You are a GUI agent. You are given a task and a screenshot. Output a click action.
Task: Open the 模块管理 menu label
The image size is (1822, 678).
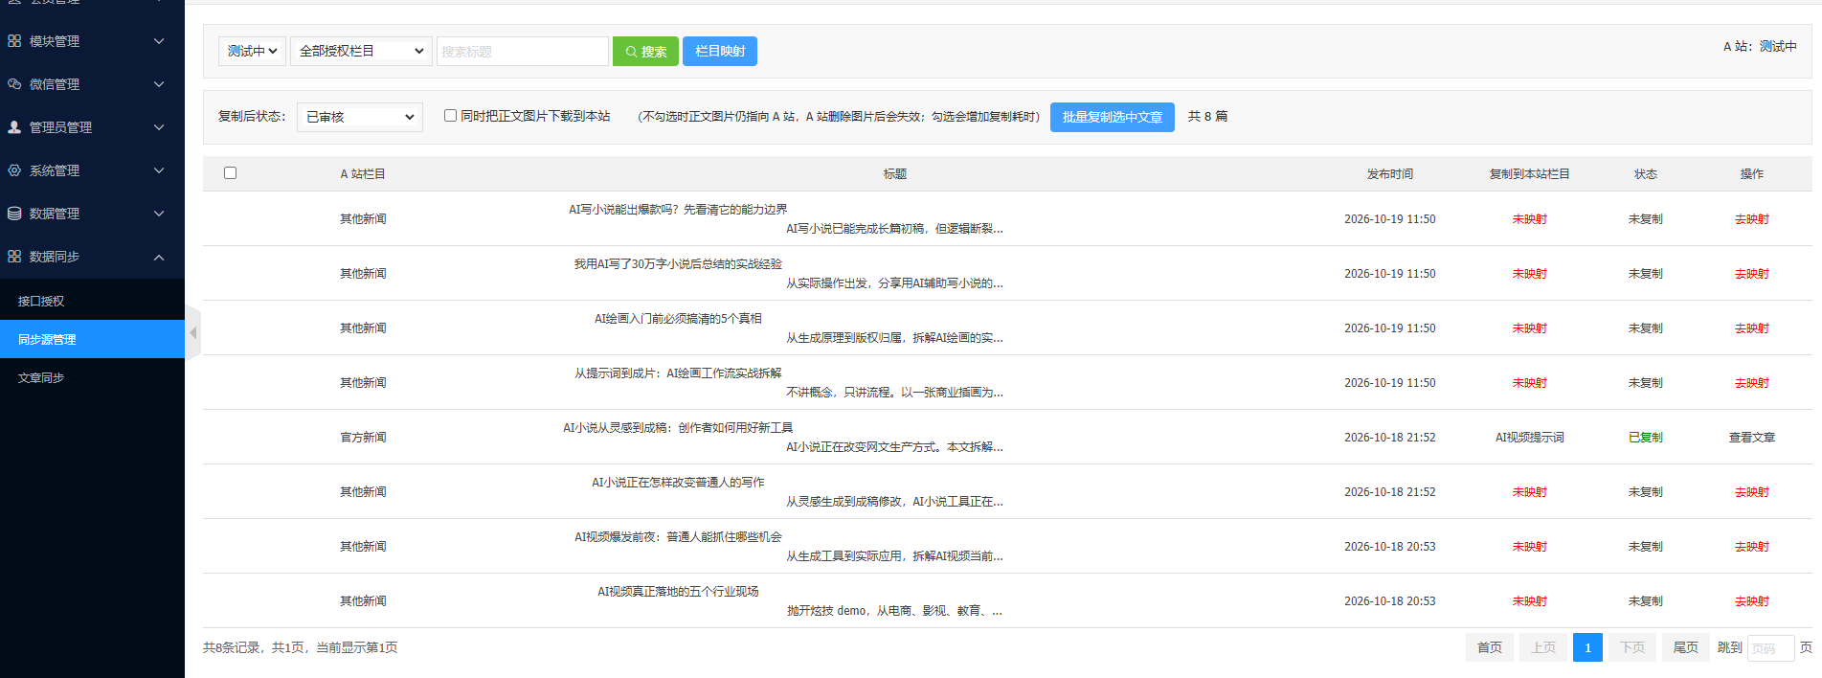point(55,41)
